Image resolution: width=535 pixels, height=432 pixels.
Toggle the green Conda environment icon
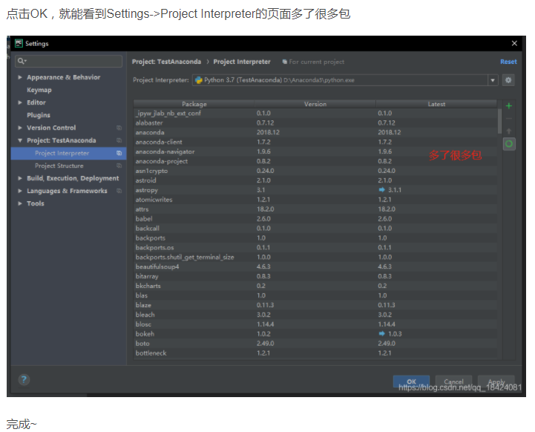point(509,144)
